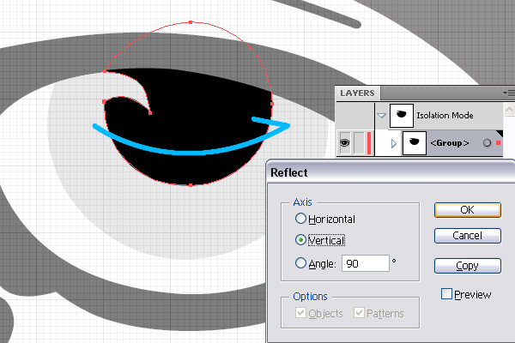Click the Group layer target circle
515x343 pixels.
tap(487, 143)
